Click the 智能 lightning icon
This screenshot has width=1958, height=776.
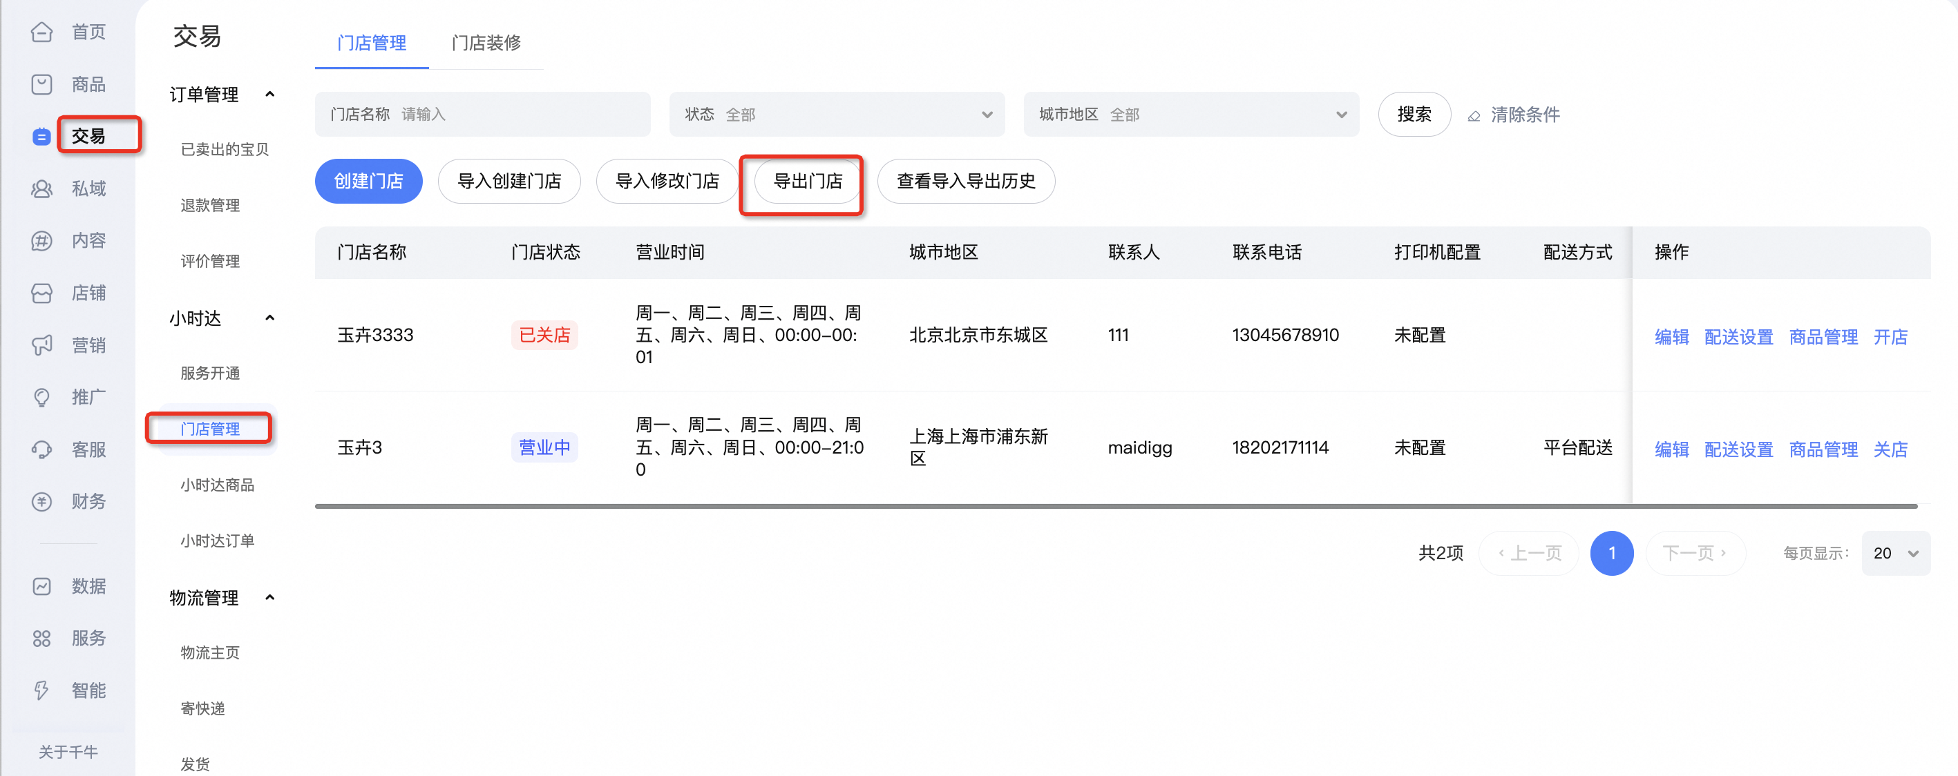pos(42,690)
